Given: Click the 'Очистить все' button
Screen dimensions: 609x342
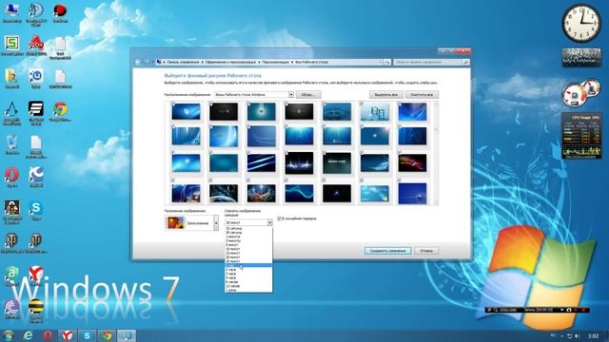Looking at the screenshot, I should (x=422, y=95).
